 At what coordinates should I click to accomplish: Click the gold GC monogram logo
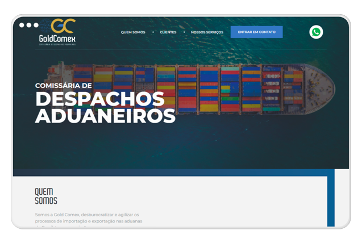click(x=63, y=26)
